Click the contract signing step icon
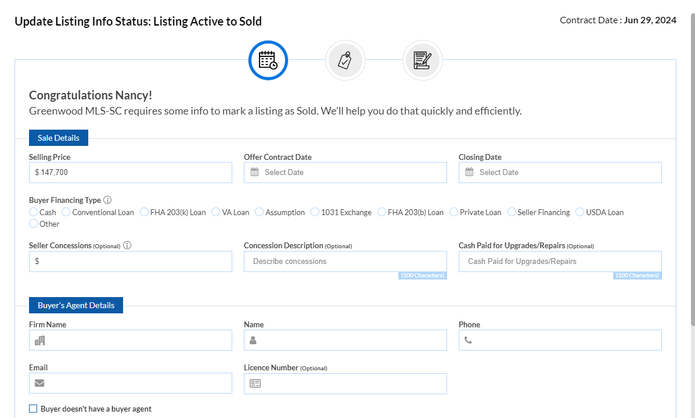 click(x=422, y=60)
